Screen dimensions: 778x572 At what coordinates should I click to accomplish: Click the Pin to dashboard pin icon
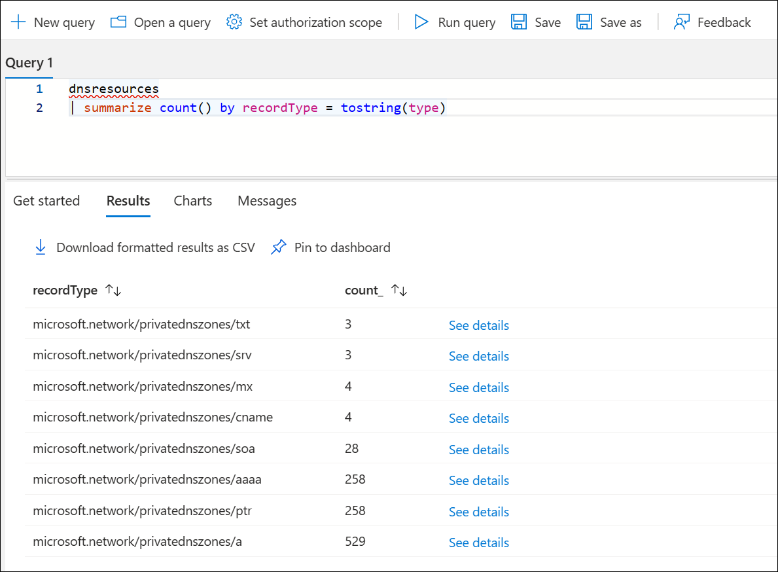click(x=279, y=247)
